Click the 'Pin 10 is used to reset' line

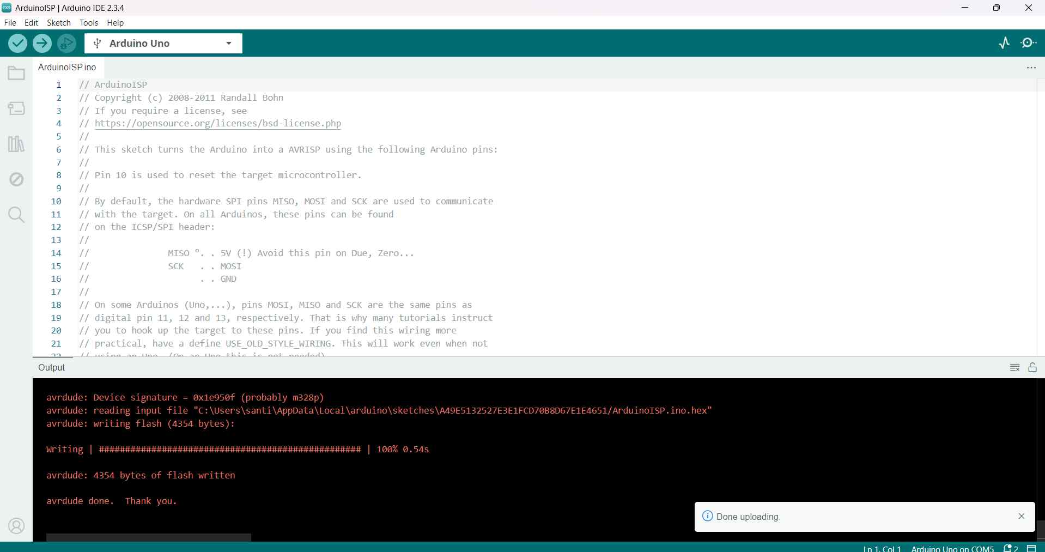221,175
